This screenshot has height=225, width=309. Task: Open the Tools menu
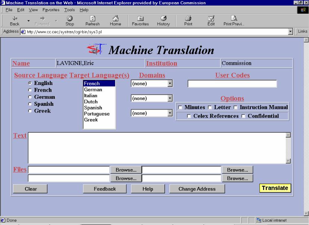pyautogui.click(x=69, y=10)
